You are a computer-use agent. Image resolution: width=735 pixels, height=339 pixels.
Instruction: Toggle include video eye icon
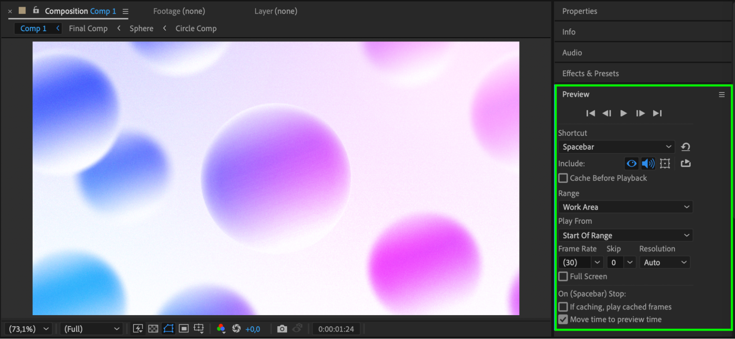[631, 163]
